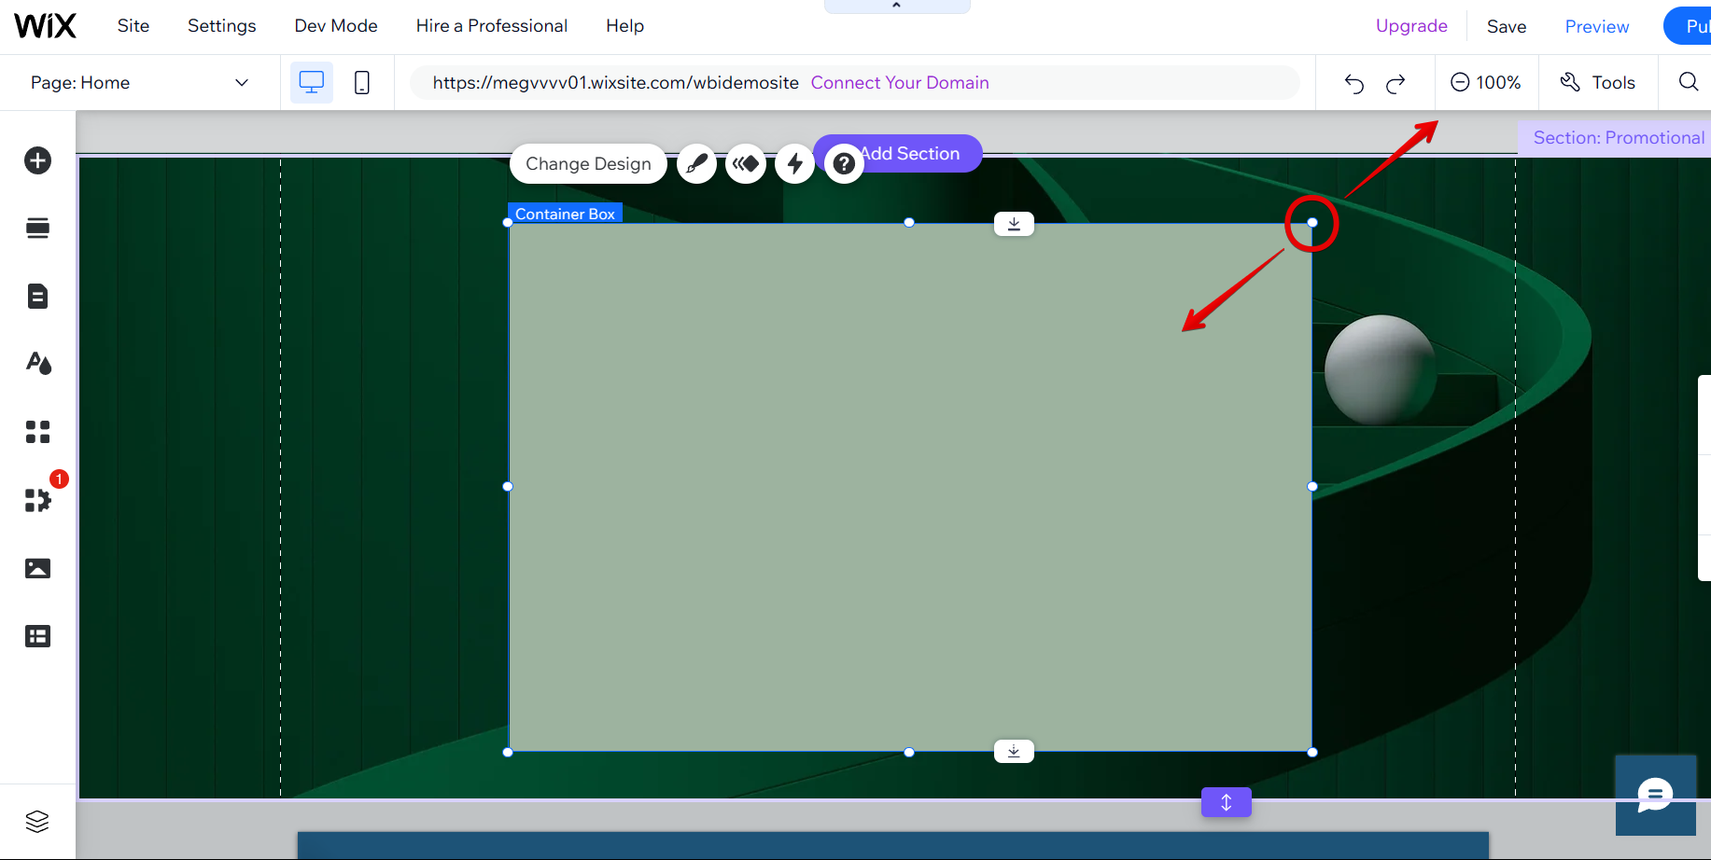
Task: Open the Tools menu
Action: tap(1598, 83)
